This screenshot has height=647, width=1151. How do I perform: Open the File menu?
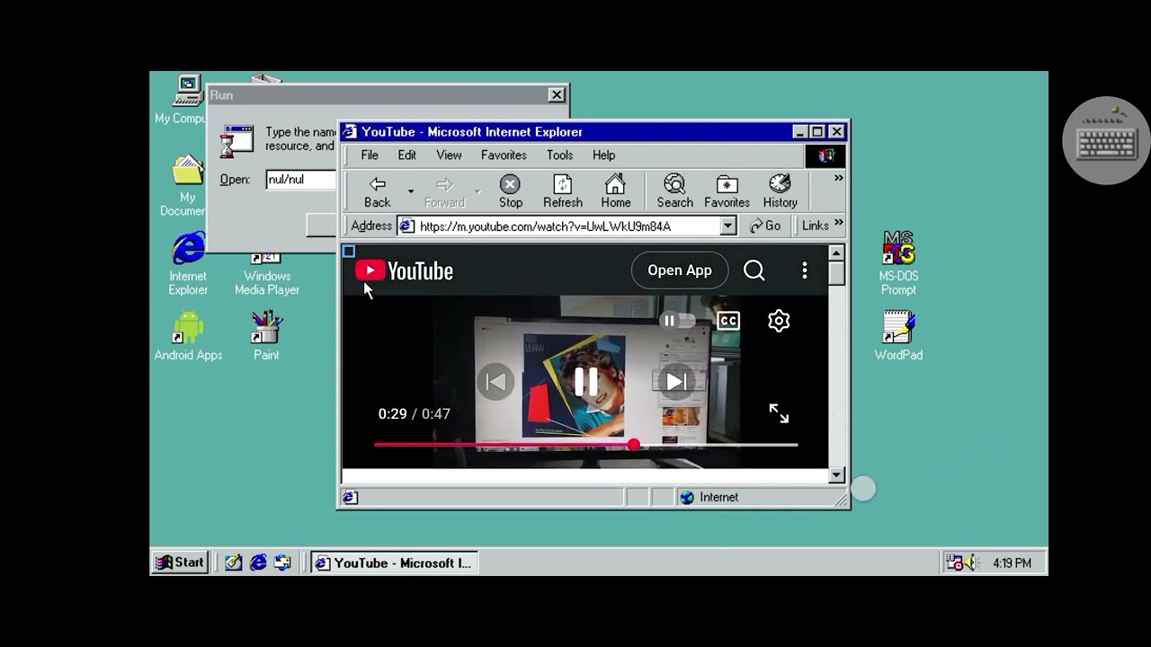(x=370, y=155)
